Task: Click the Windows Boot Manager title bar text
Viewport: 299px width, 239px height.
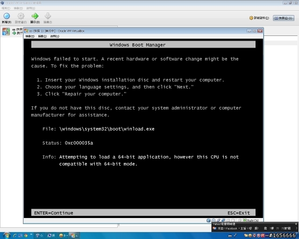Action: click(137, 45)
